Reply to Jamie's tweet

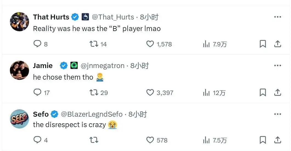click(37, 93)
